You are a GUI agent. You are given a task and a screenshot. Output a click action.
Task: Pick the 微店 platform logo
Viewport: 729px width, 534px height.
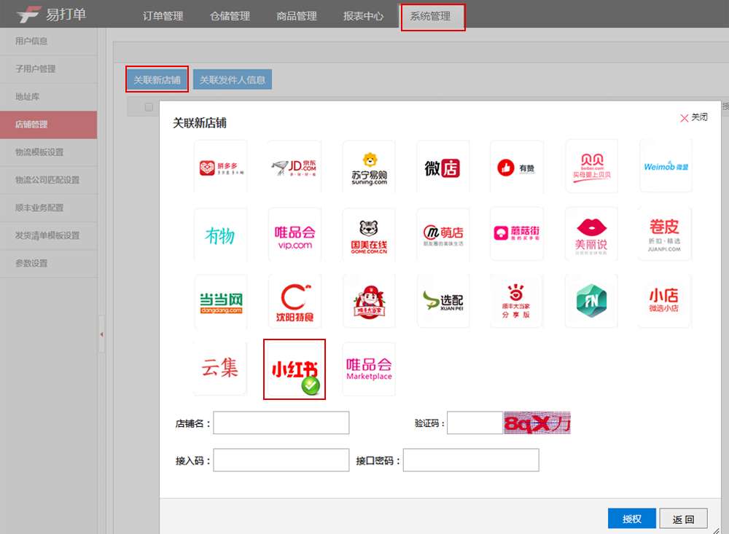443,167
